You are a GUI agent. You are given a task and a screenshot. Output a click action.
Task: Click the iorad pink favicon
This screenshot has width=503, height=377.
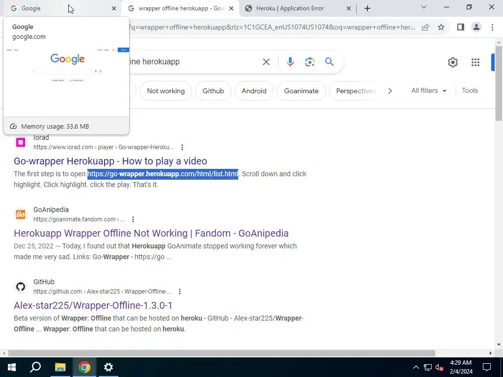point(21,142)
